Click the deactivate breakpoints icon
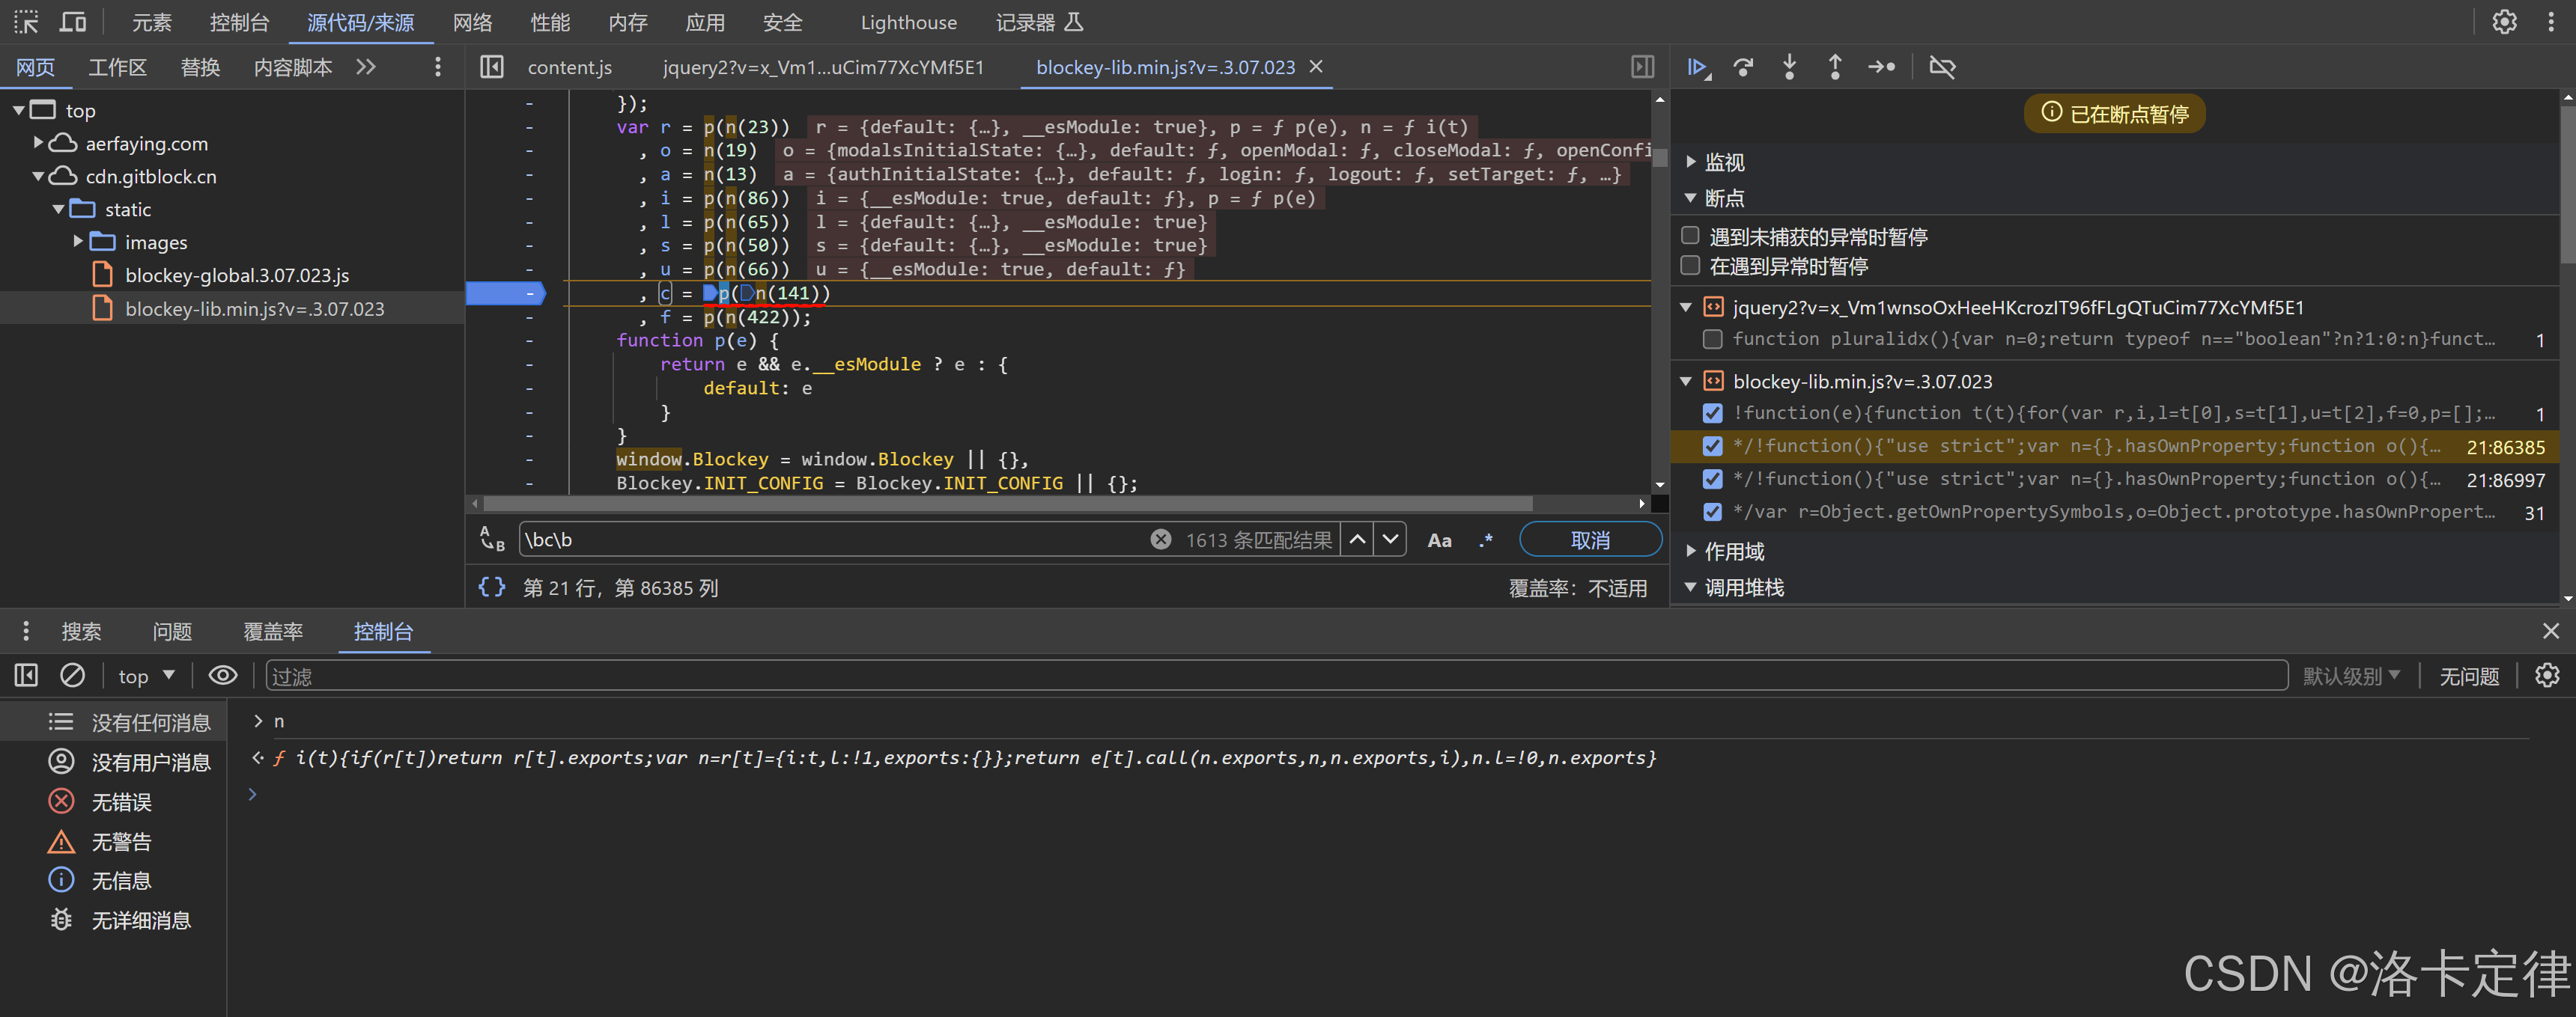This screenshot has width=2576, height=1017. coord(1942,67)
